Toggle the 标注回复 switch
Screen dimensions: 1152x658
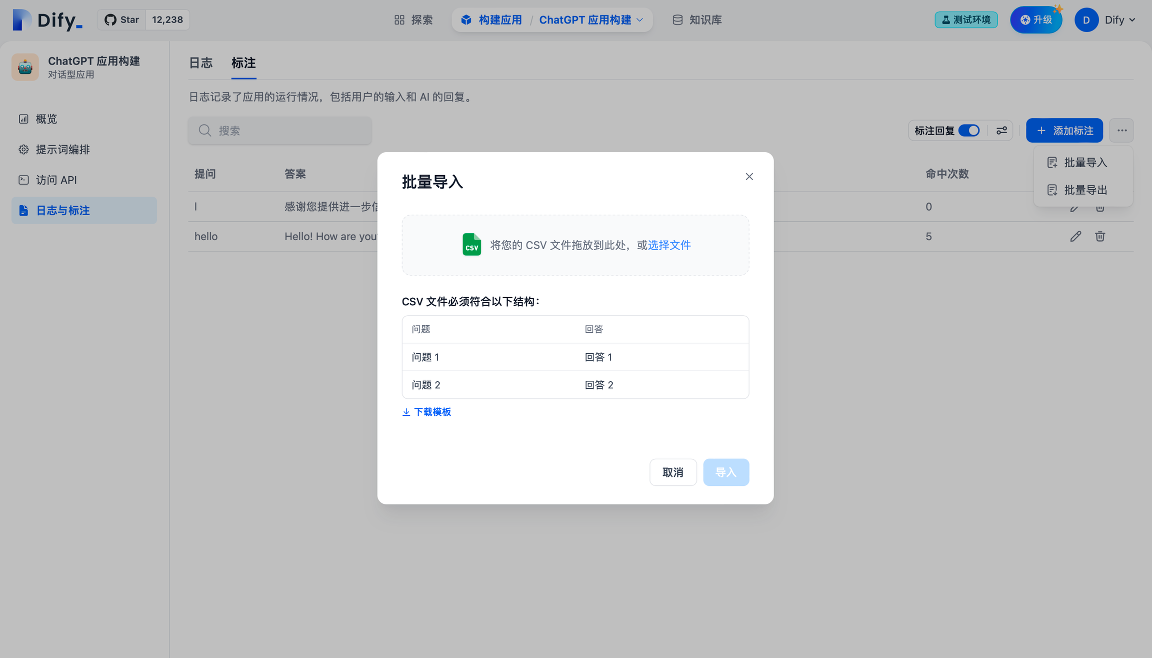click(x=968, y=131)
